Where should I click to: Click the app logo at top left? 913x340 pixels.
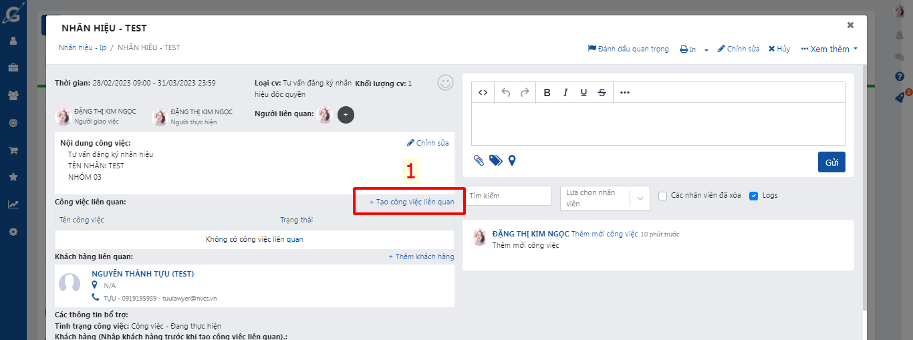pyautogui.click(x=13, y=11)
